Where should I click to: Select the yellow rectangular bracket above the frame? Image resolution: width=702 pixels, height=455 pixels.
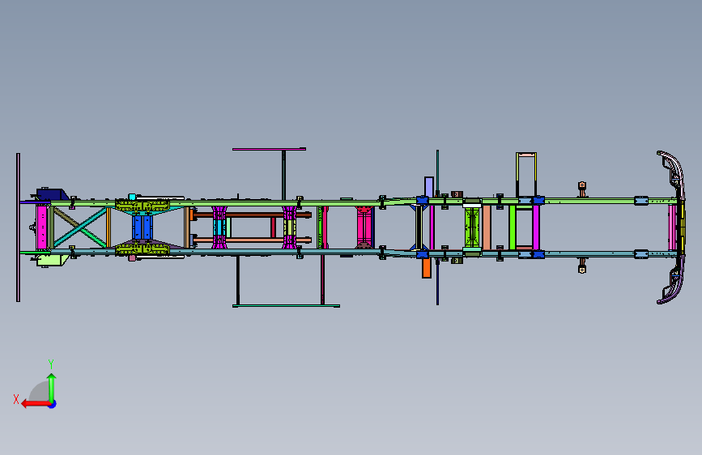(x=526, y=174)
